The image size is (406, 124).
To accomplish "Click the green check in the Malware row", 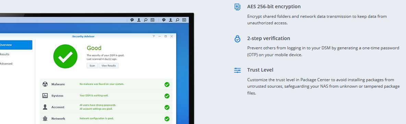I will [167, 84].
